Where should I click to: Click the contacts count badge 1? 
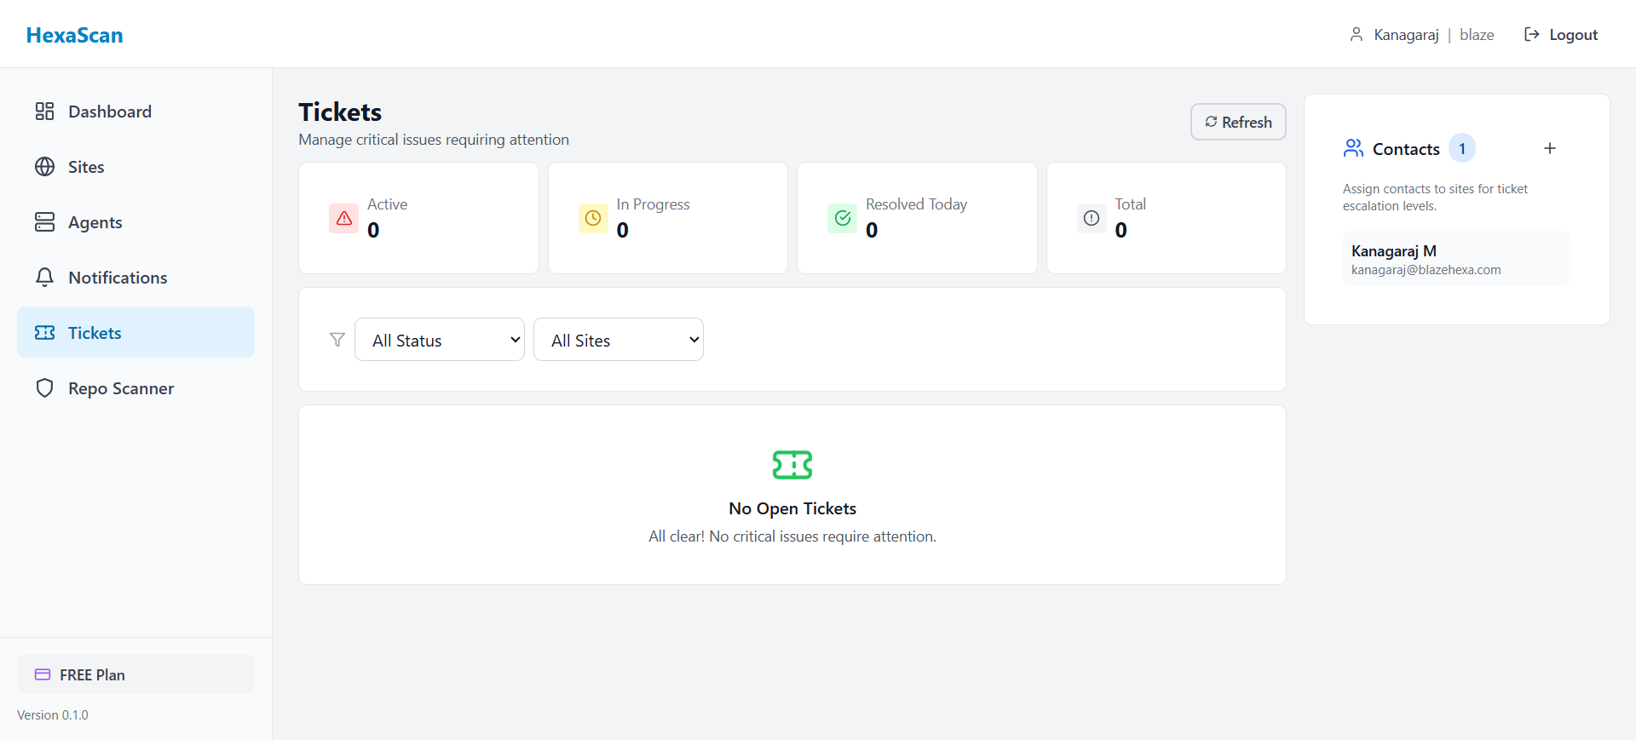point(1462,148)
